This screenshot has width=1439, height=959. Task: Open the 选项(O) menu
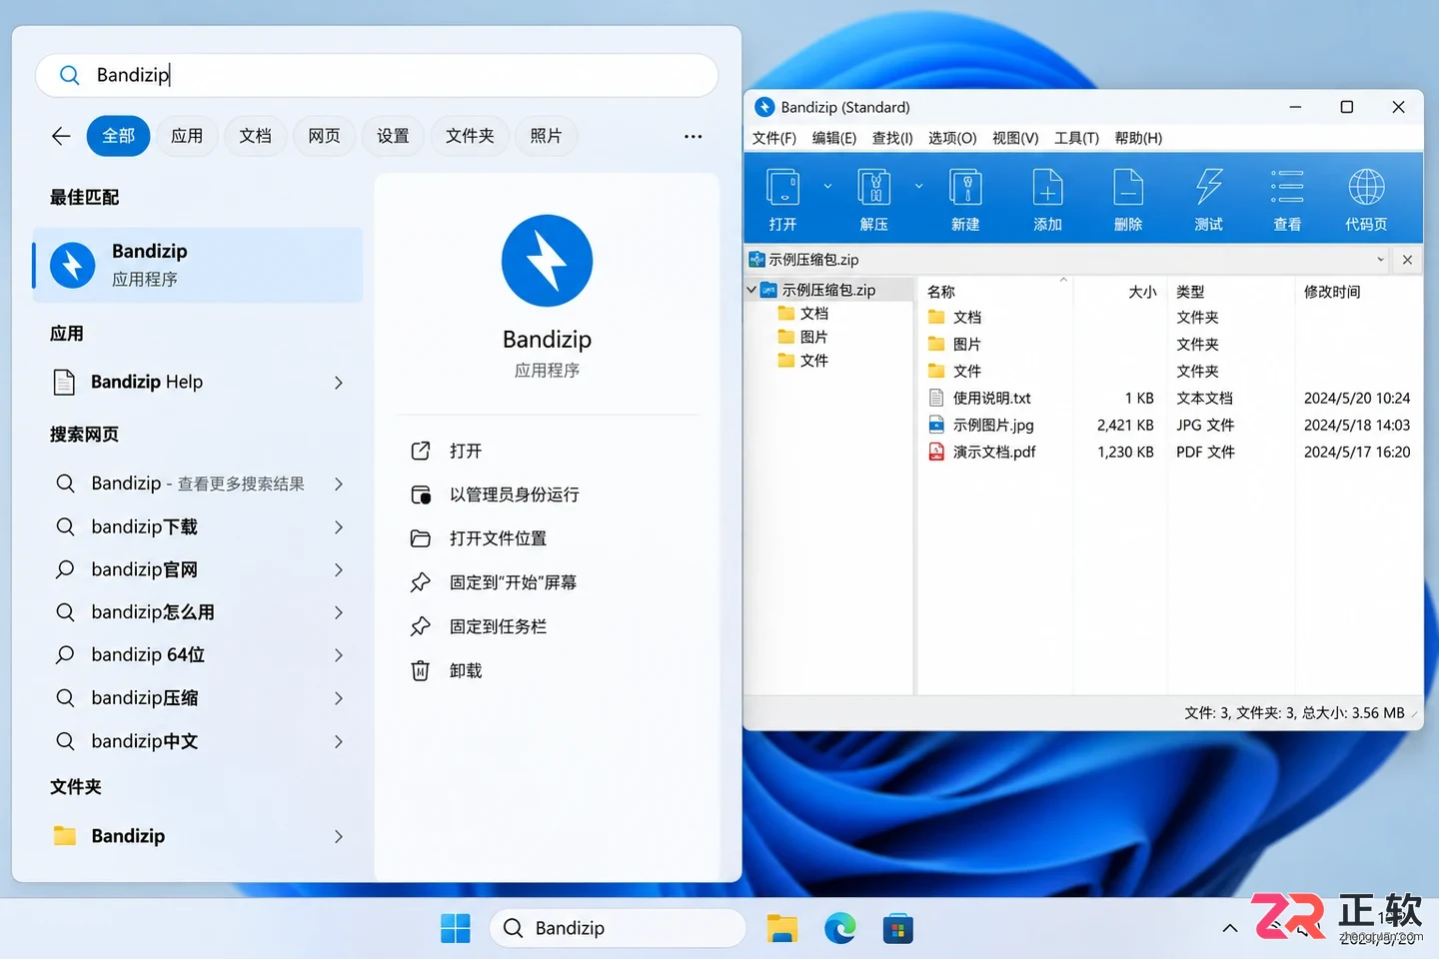pyautogui.click(x=952, y=138)
